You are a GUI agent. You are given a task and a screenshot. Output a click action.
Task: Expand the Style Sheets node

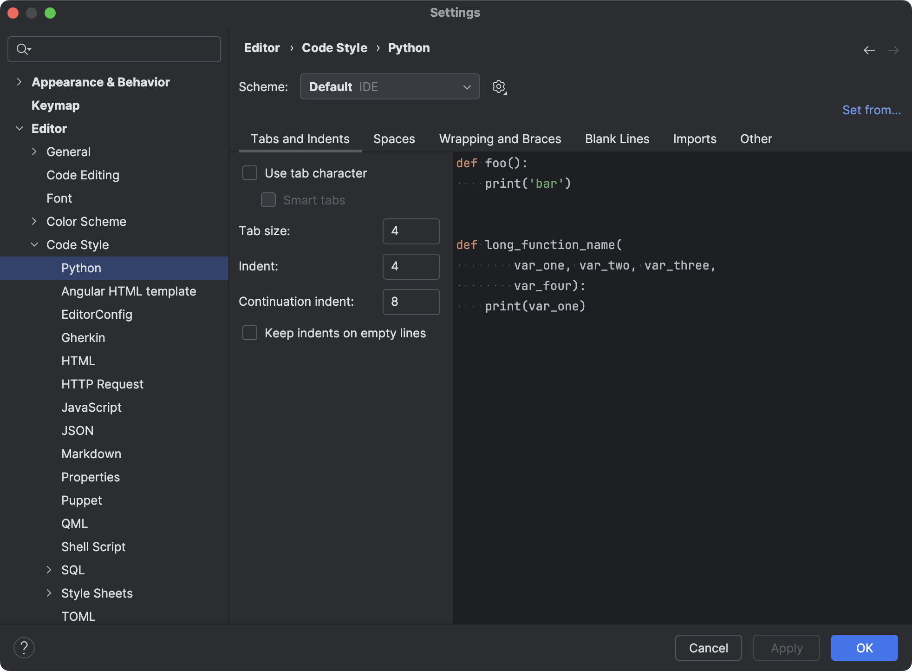click(49, 593)
